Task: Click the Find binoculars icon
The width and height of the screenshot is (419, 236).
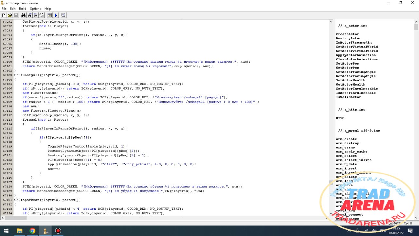Action: click(23, 15)
